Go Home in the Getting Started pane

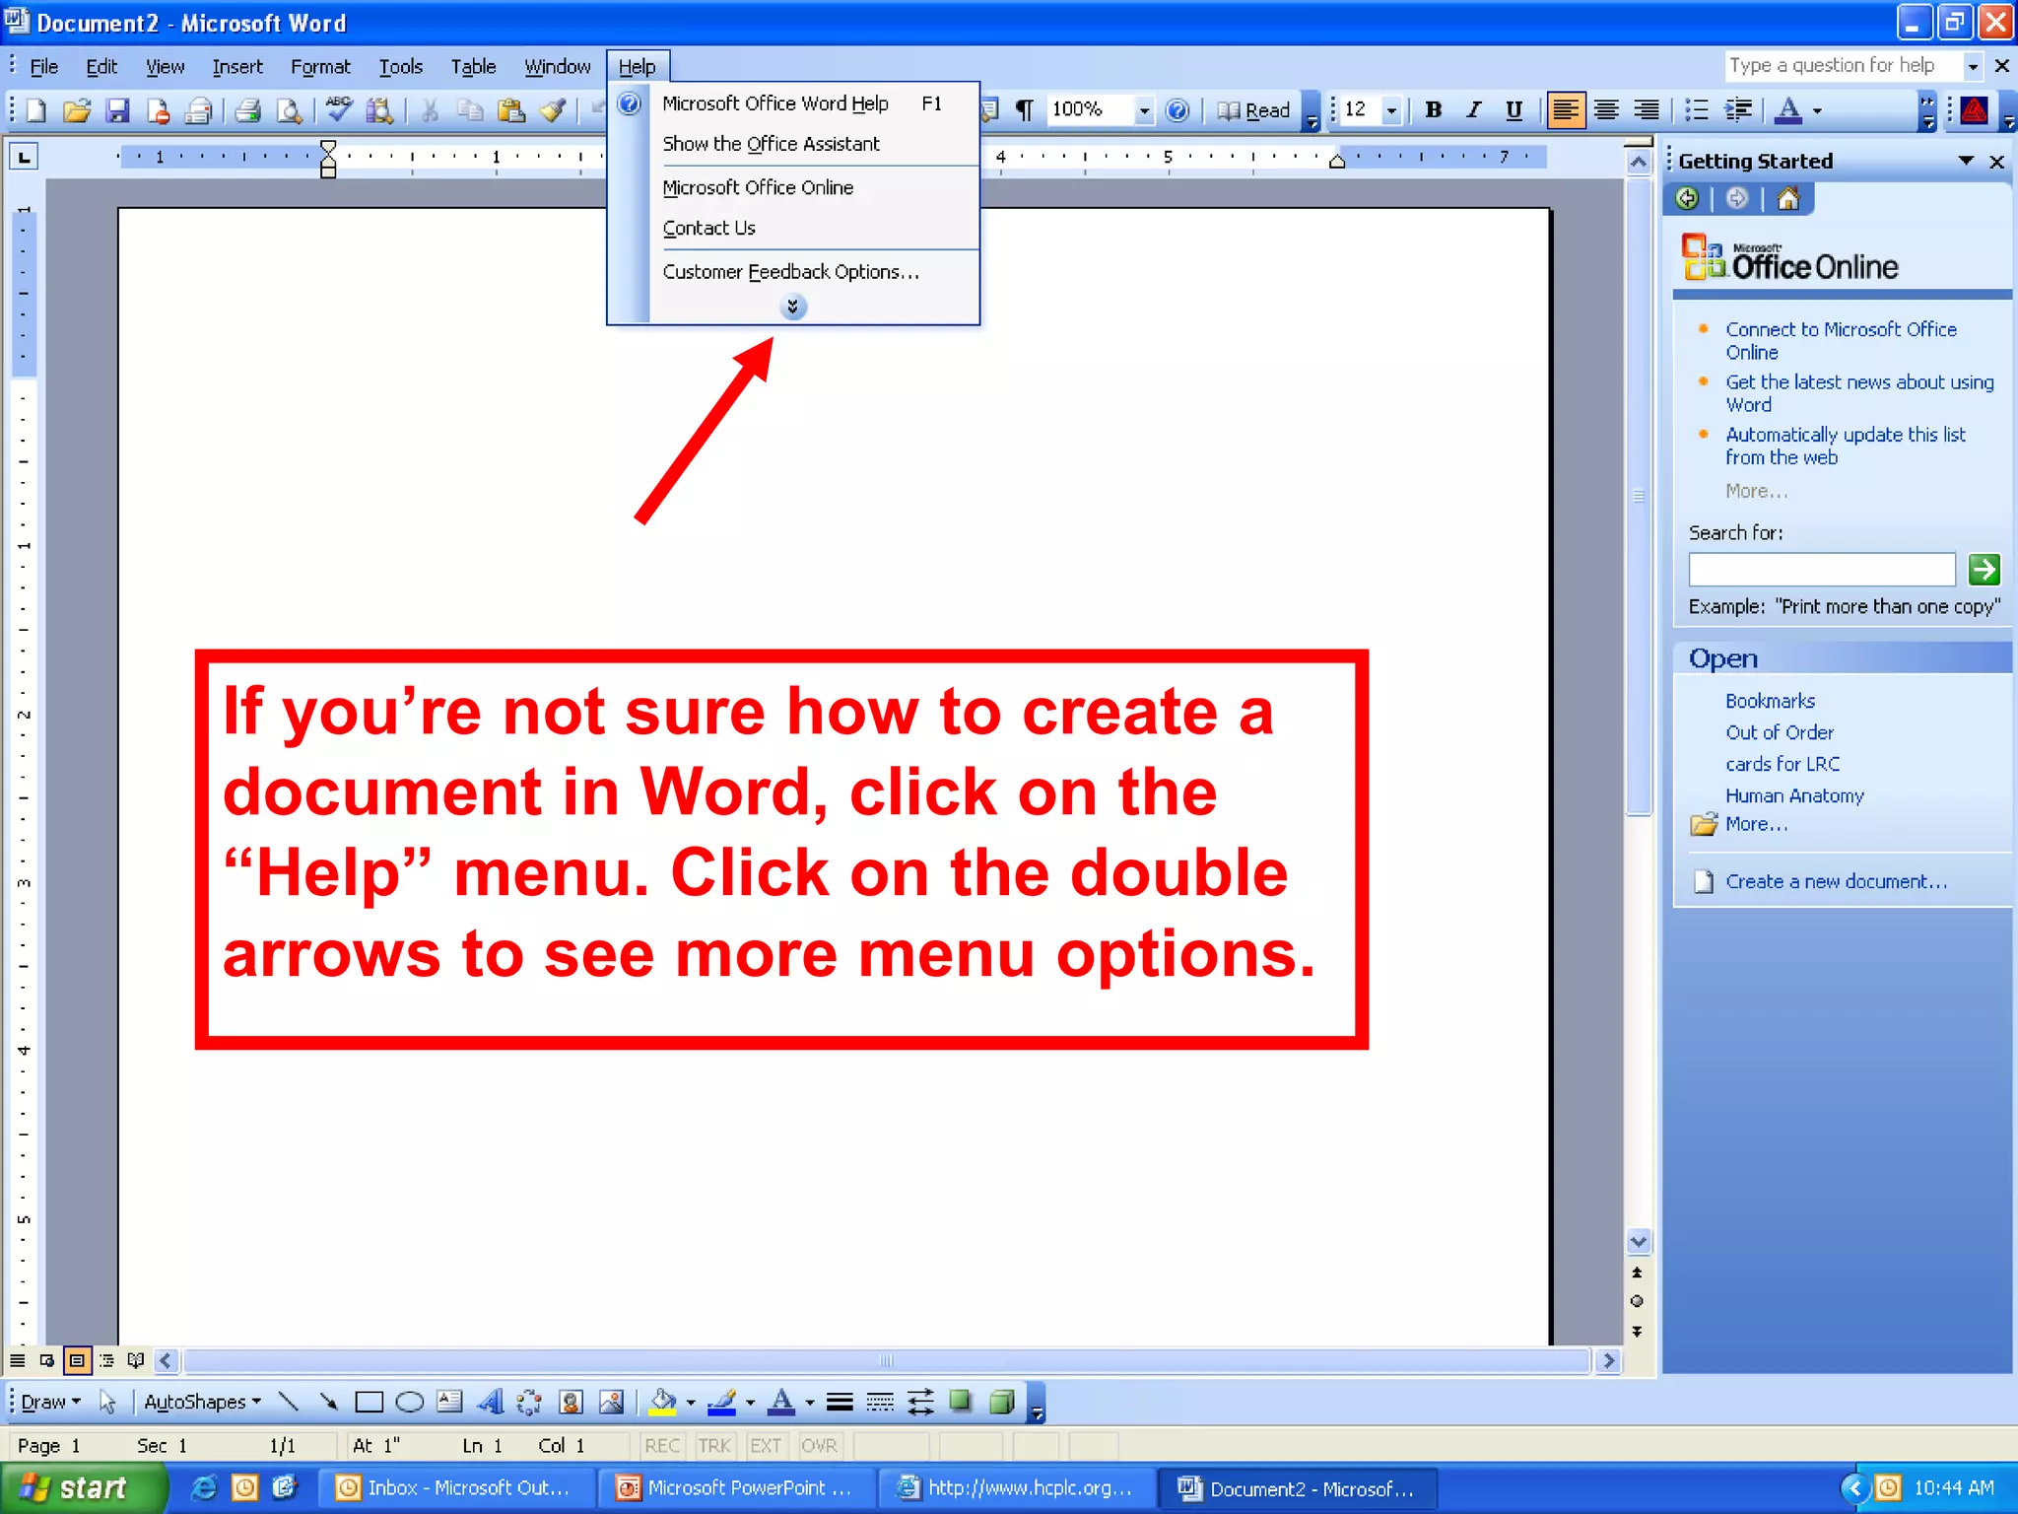1788,199
